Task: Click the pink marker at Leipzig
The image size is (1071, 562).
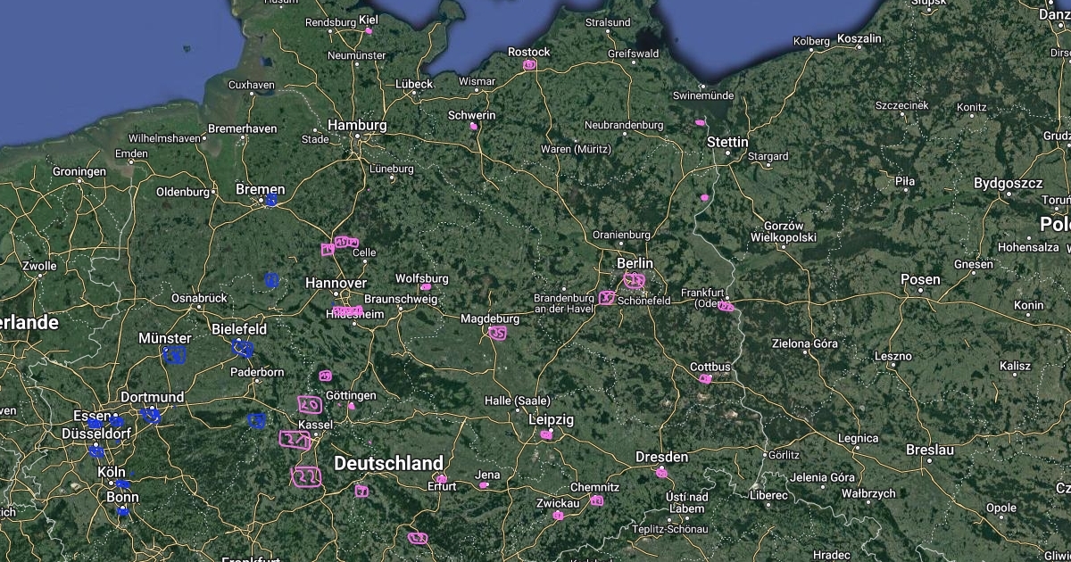Action: (x=546, y=434)
